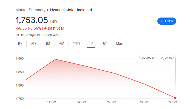The width and height of the screenshot is (190, 109).
Task: Click the 1,900 y-axis label
Action: pyautogui.click(x=20, y=59)
